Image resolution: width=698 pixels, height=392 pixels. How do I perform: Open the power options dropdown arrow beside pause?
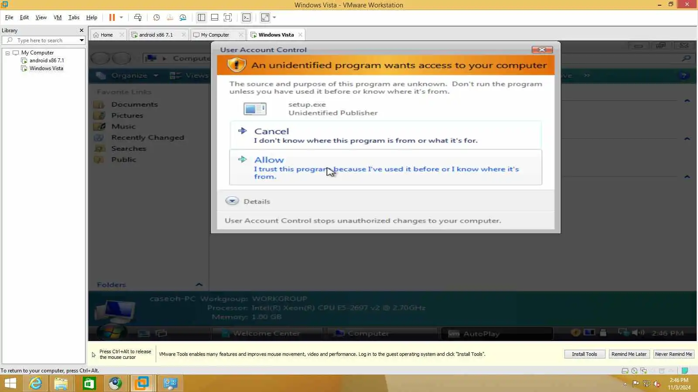click(121, 17)
